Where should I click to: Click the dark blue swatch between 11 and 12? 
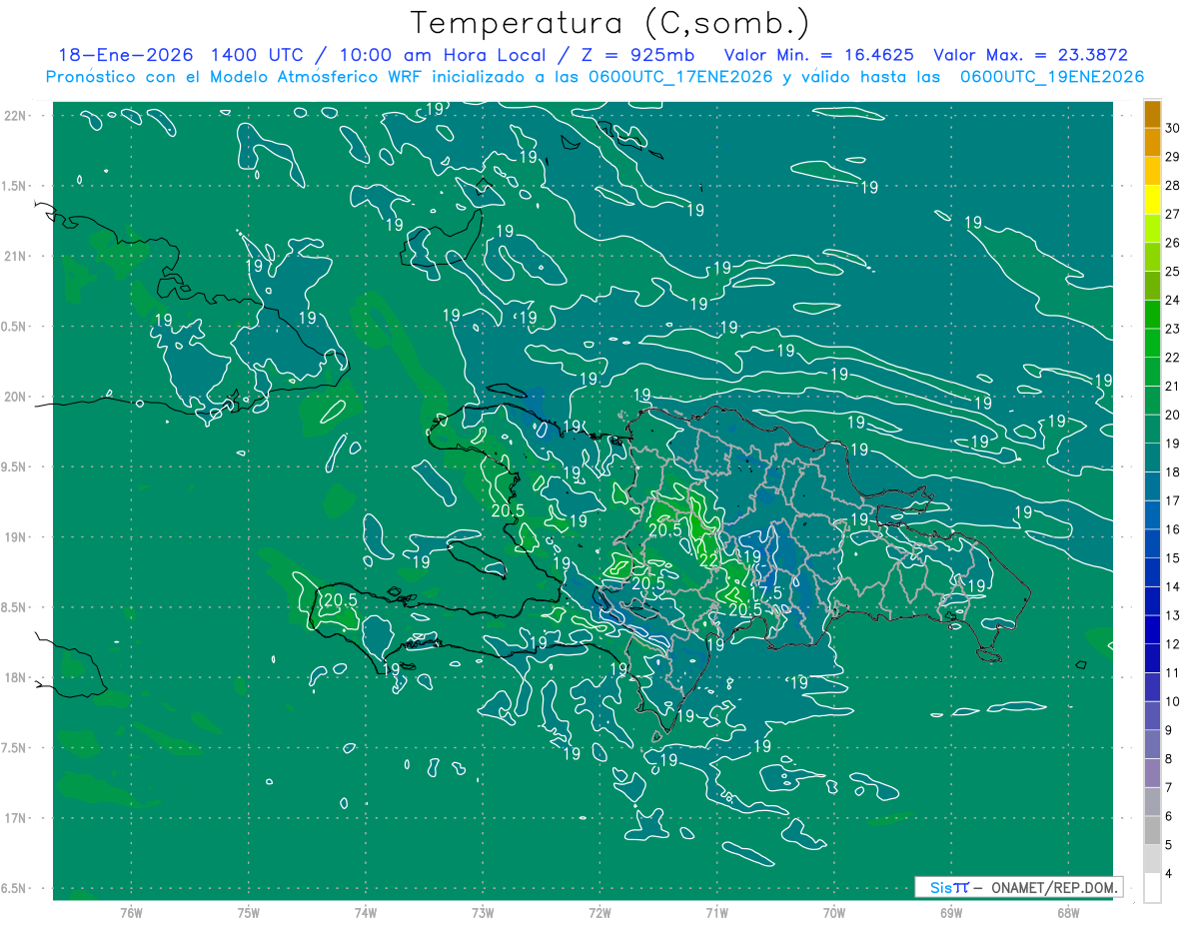pyautogui.click(x=1152, y=658)
